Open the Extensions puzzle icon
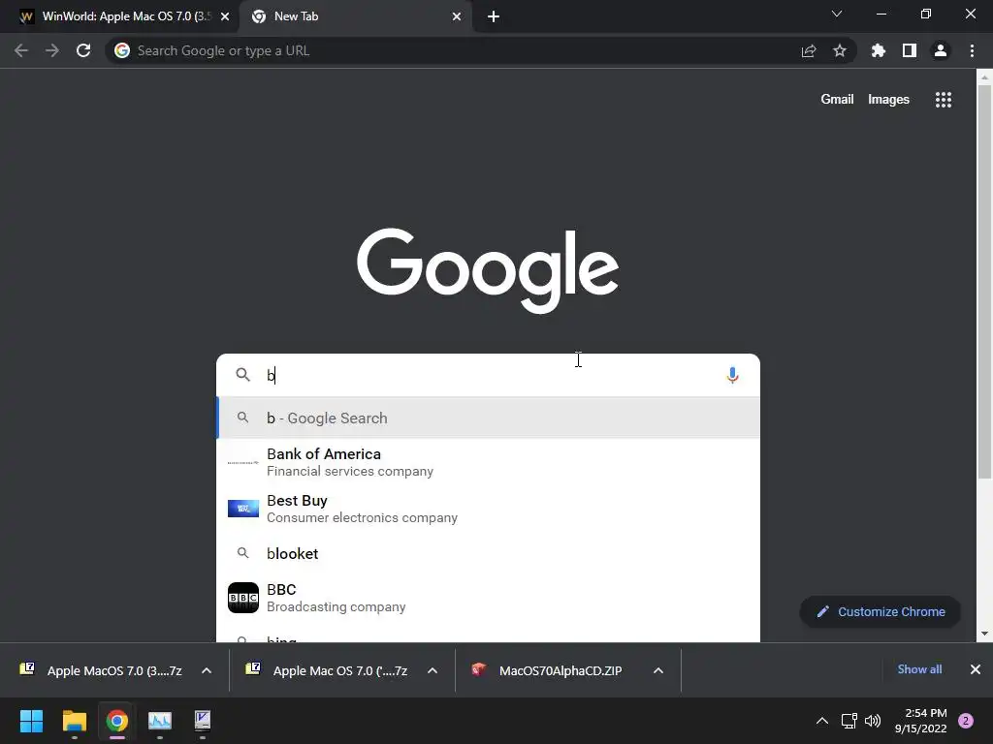The image size is (993, 744). 879,50
